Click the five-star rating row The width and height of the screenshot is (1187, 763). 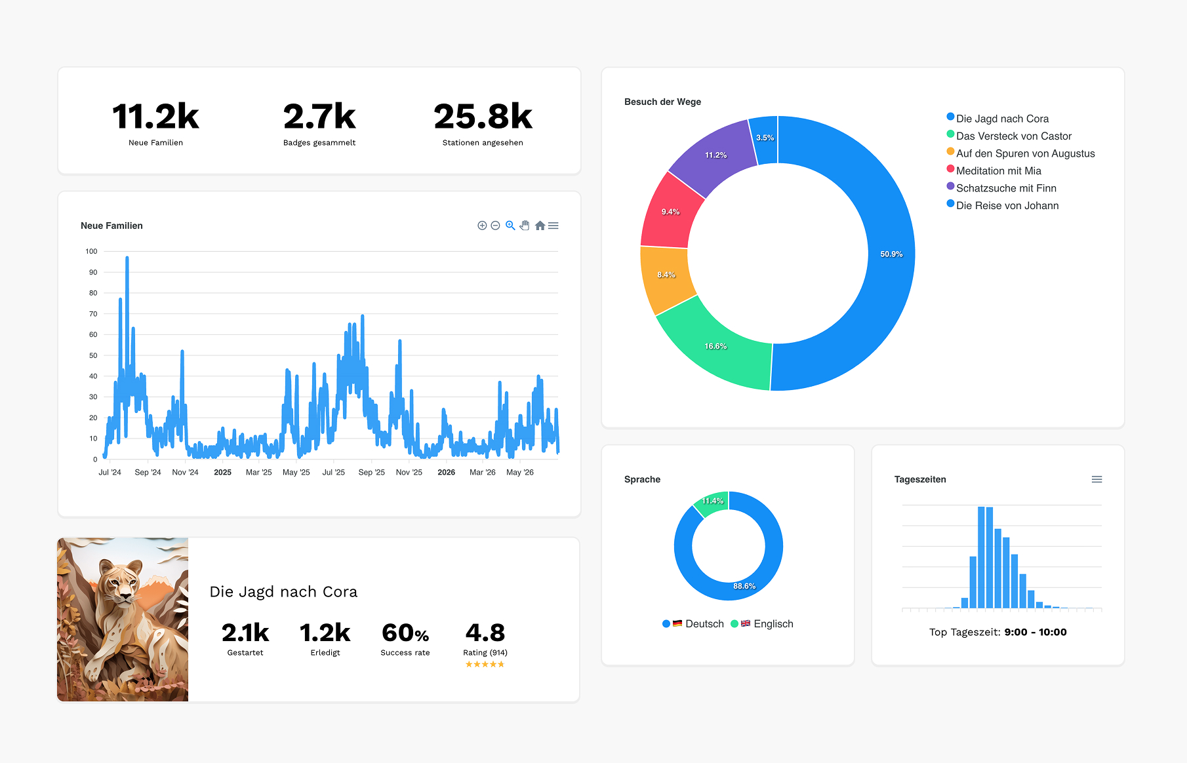click(x=485, y=664)
